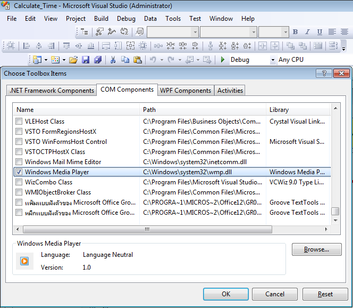Switch to WPF Components tab
This screenshot has width=353, height=308.
click(186, 91)
